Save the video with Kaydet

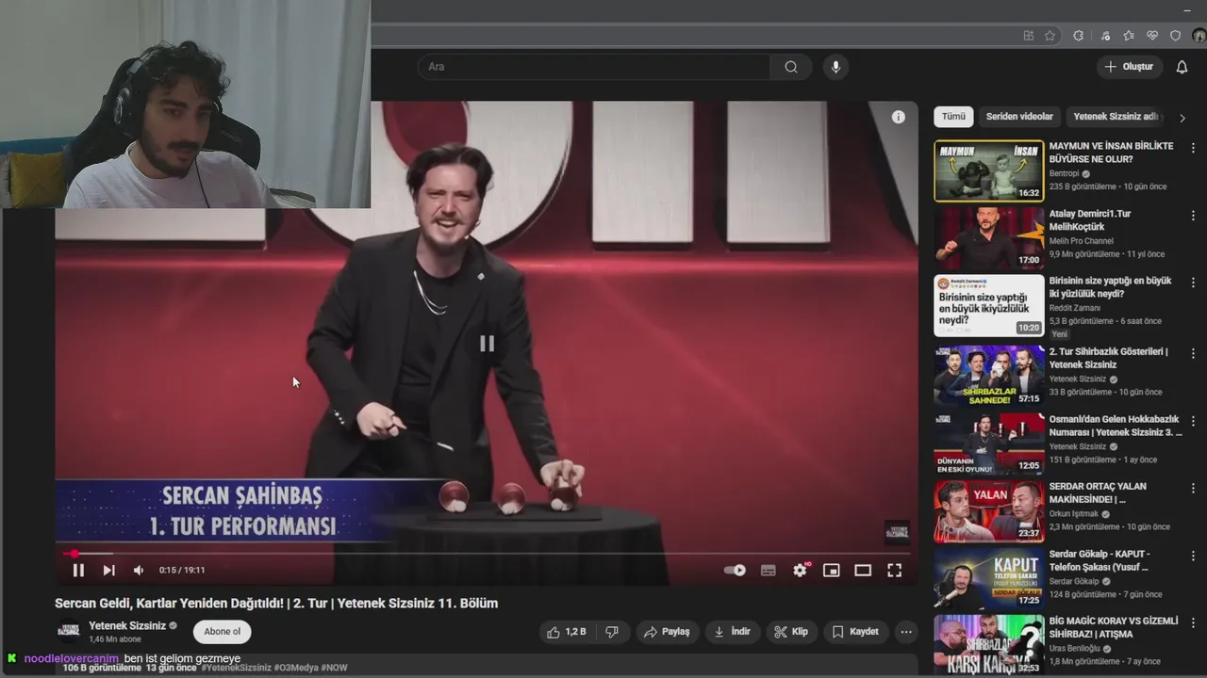(855, 632)
